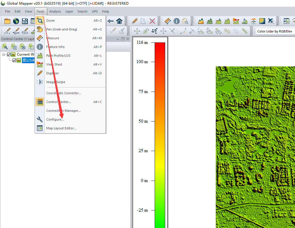Click the edit vertices icon
Image resolution: width=295 pixels, height=228 pixels.
(154, 31)
